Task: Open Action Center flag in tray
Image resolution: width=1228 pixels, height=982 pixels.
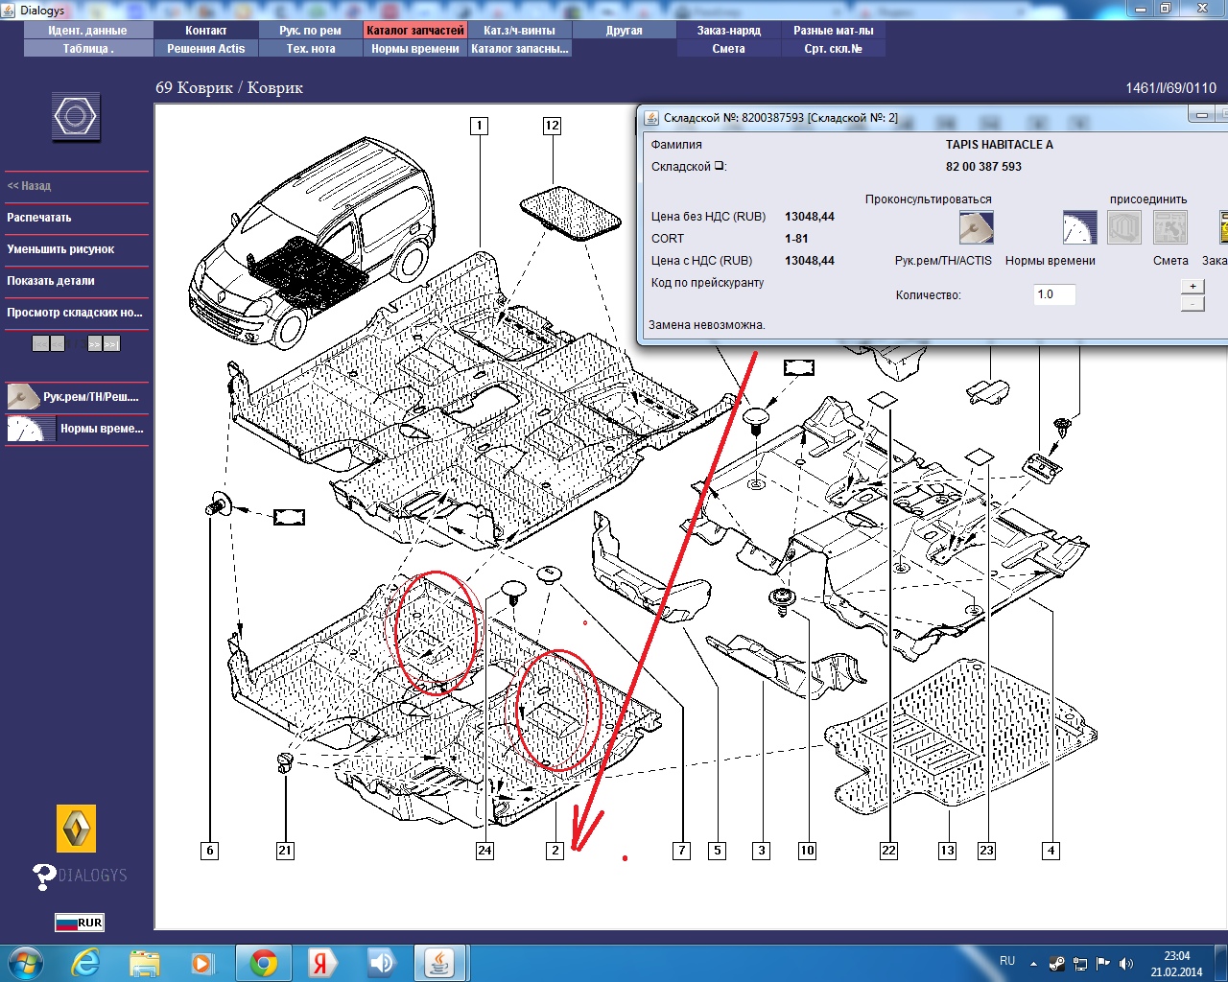Action: (x=1103, y=964)
